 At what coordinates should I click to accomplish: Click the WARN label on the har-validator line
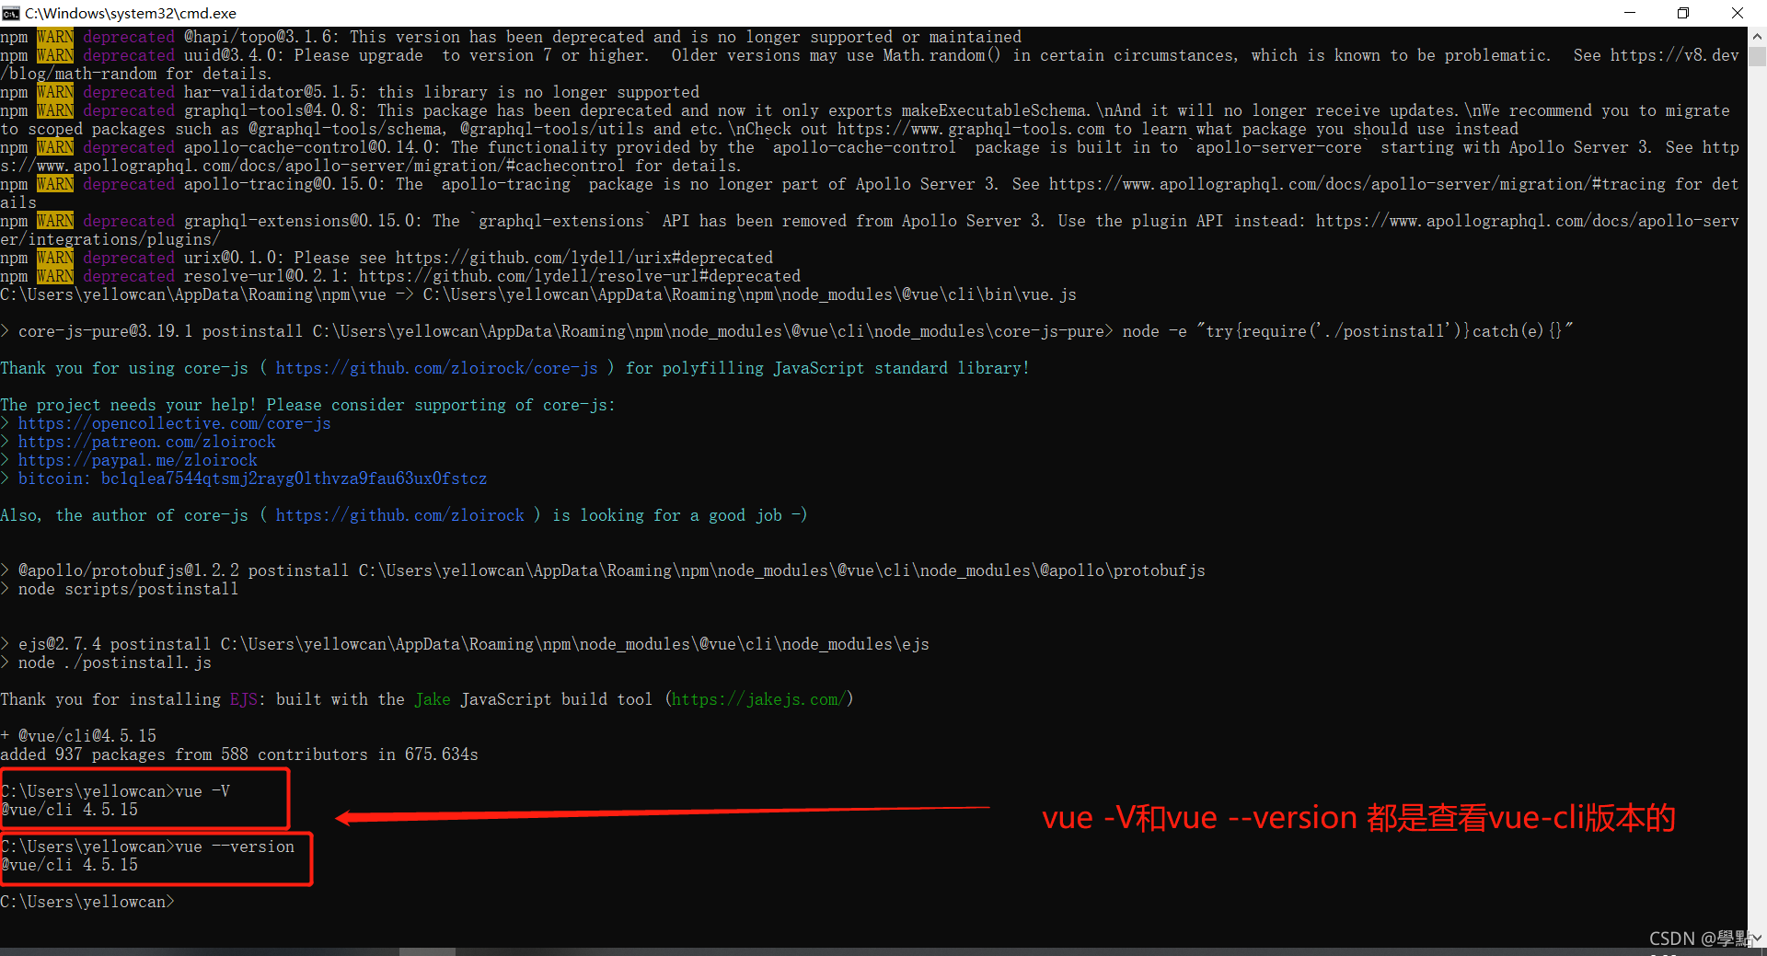click(55, 92)
